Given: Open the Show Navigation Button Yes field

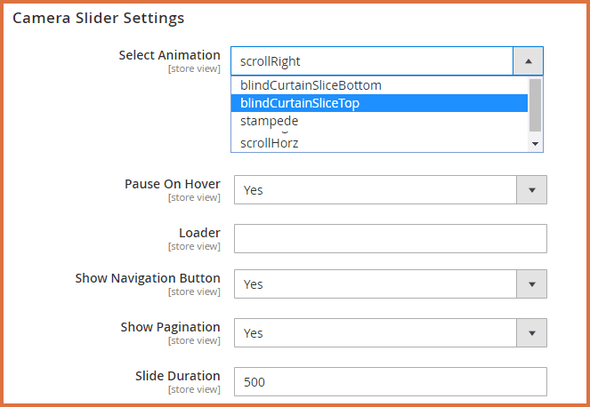Looking at the screenshot, I should pos(375,284).
